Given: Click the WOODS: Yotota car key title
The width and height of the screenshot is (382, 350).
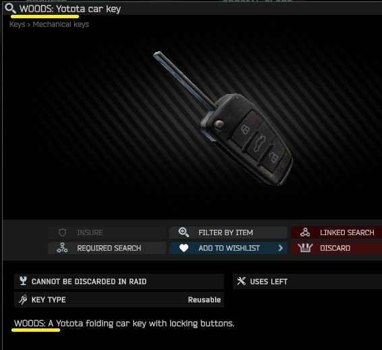Looking at the screenshot, I should (70, 9).
